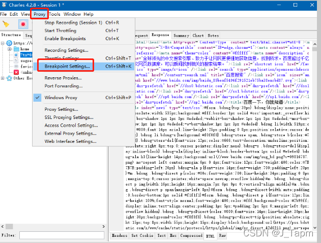Switch to the Response tab

coord(160,35)
